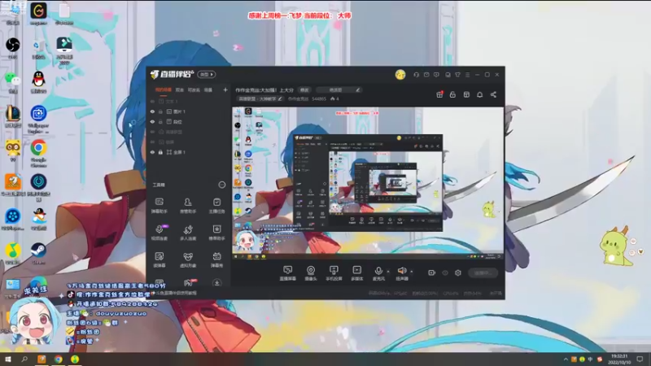Image resolution: width=651 pixels, height=366 pixels.
Task: Collapse the 工具箱 toolbox panel
Action: click(222, 185)
